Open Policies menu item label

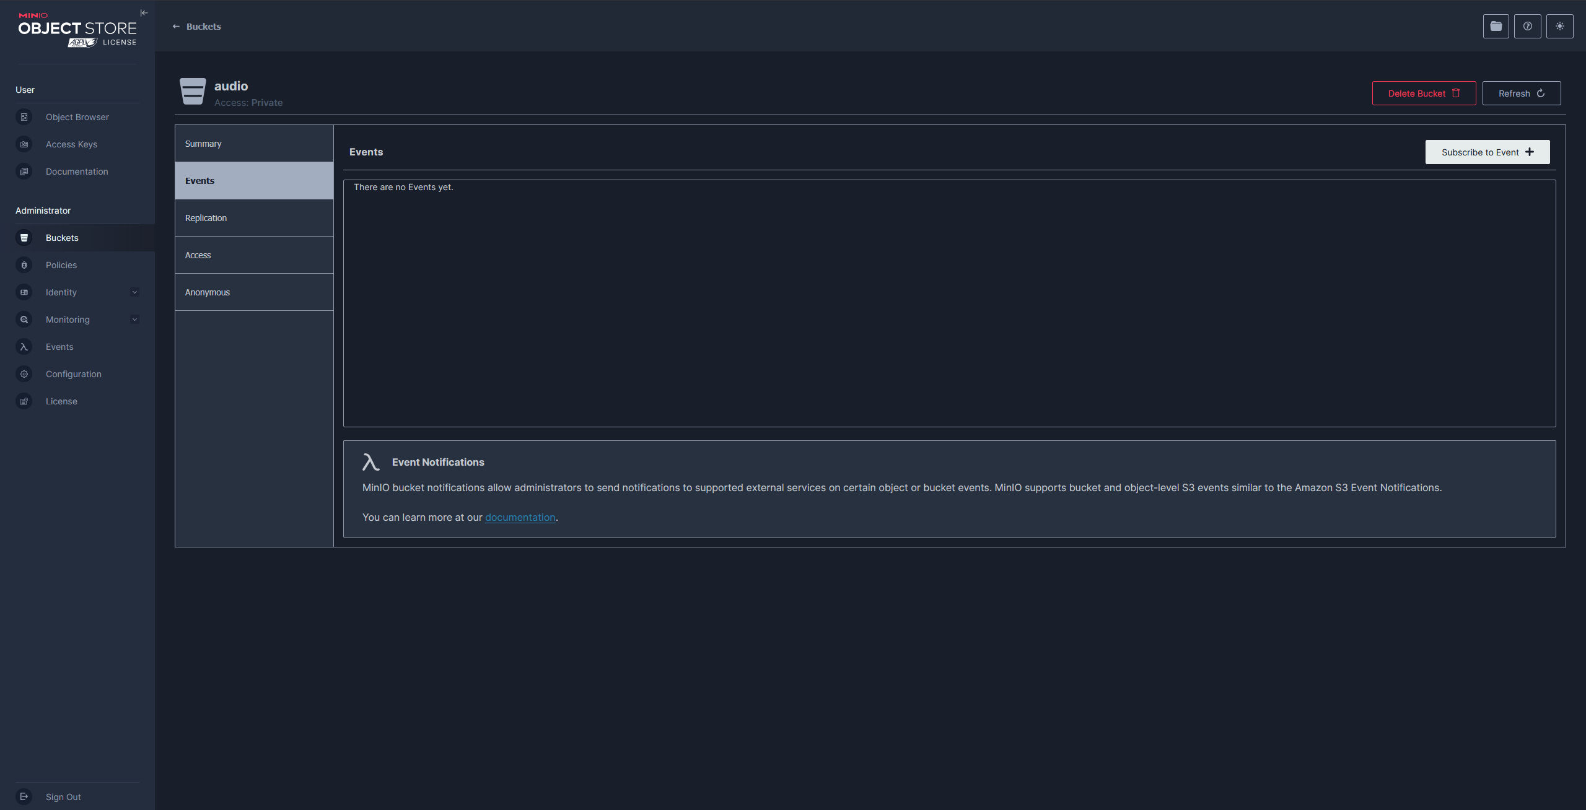click(x=61, y=265)
